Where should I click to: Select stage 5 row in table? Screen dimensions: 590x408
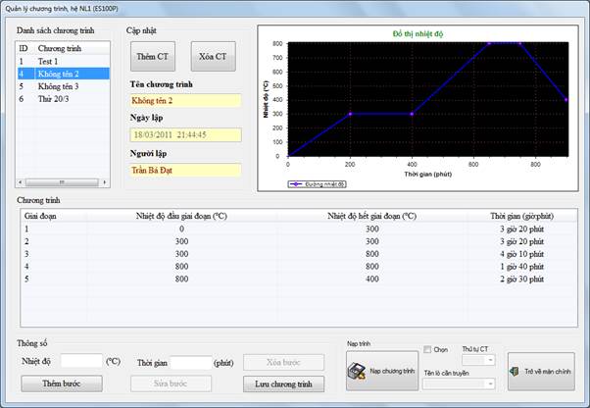(x=299, y=279)
